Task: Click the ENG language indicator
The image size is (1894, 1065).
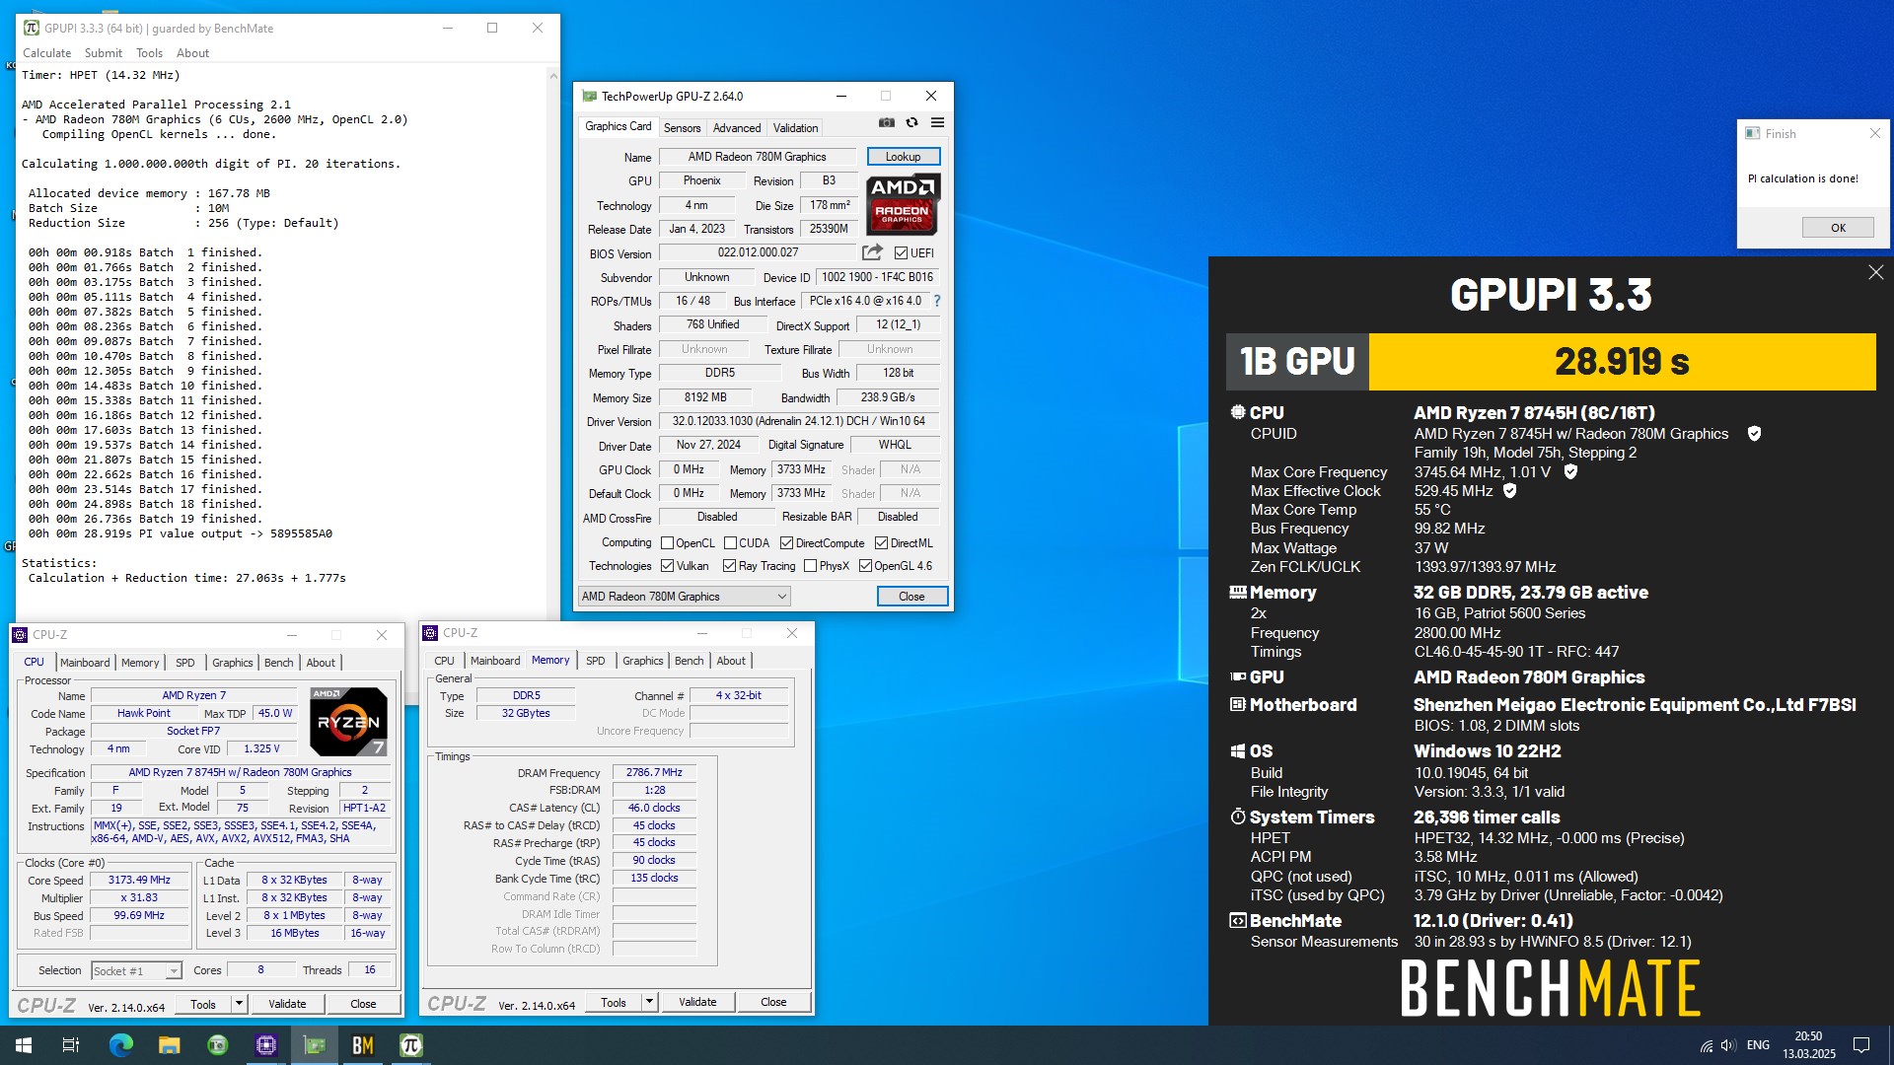Action: coord(1758,1045)
